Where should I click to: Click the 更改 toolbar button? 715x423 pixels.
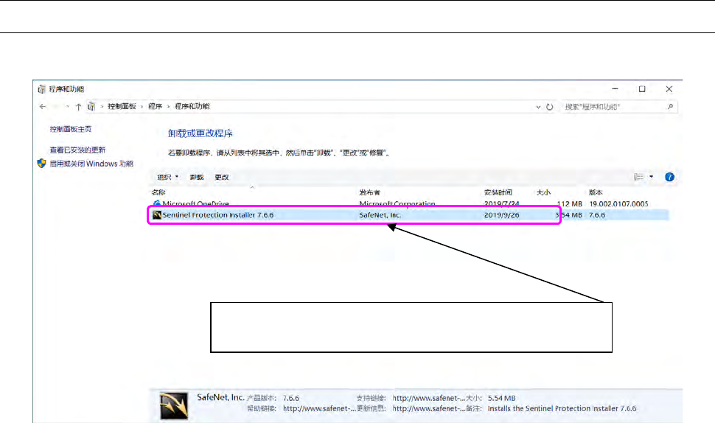point(222,177)
